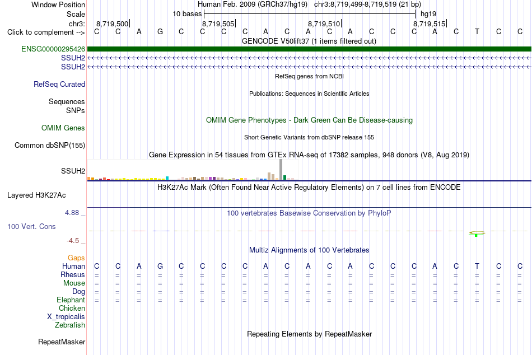
Task: Click the 8,719,510 position marker
Action: pyautogui.click(x=324, y=24)
